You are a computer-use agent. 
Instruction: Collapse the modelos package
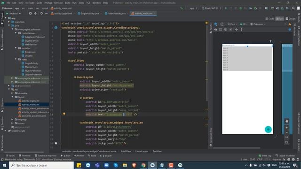tap(16, 48)
